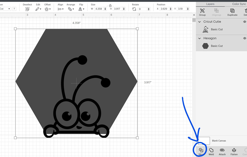Open the Offset tool
247x157 pixels.
(47, 9)
